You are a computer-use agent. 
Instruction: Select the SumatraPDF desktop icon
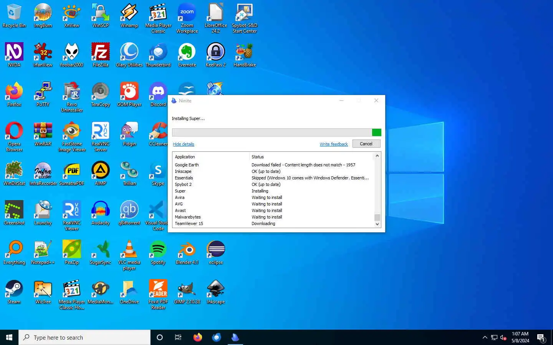(x=72, y=174)
